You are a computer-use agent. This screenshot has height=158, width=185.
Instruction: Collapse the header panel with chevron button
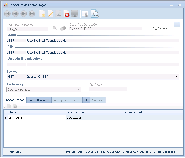[177, 24]
